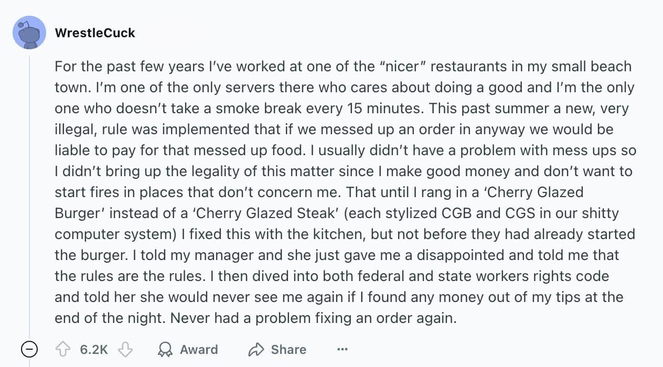The height and width of the screenshot is (367, 663).
Task: Collapse the comment with the minus button
Action: point(29,349)
